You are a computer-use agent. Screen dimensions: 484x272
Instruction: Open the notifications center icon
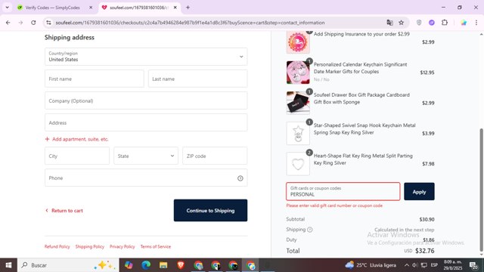(x=473, y=265)
